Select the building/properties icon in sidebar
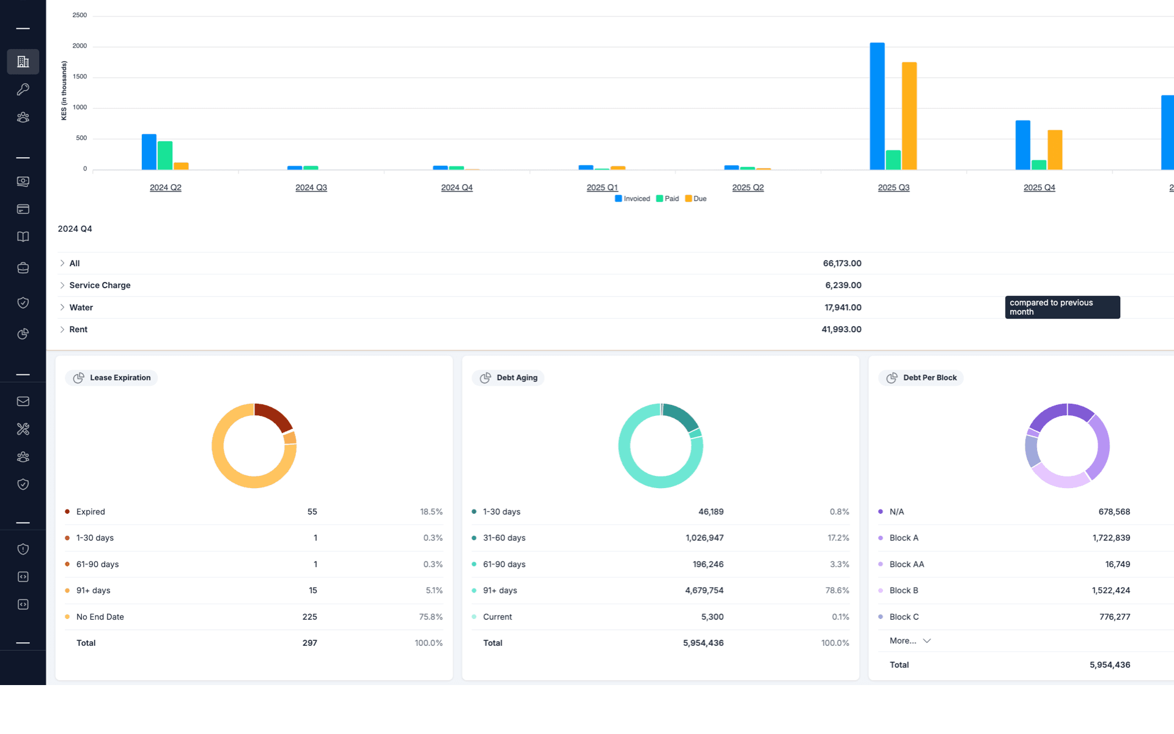Viewport: 1174px width, 734px height. pyautogui.click(x=23, y=61)
